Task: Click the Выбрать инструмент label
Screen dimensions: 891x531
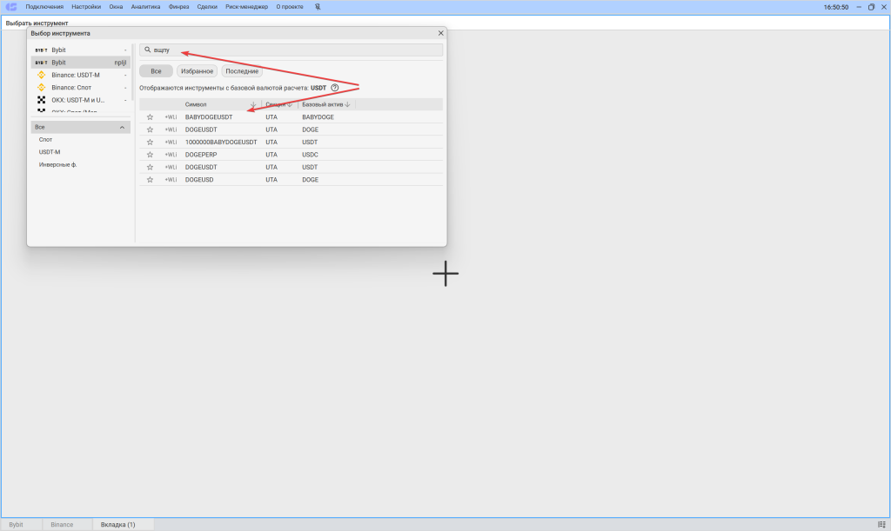Action: coord(37,23)
